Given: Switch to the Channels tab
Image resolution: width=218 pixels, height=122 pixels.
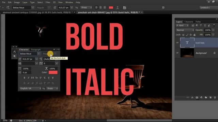Looking at the screenshot, I should 189,22.
